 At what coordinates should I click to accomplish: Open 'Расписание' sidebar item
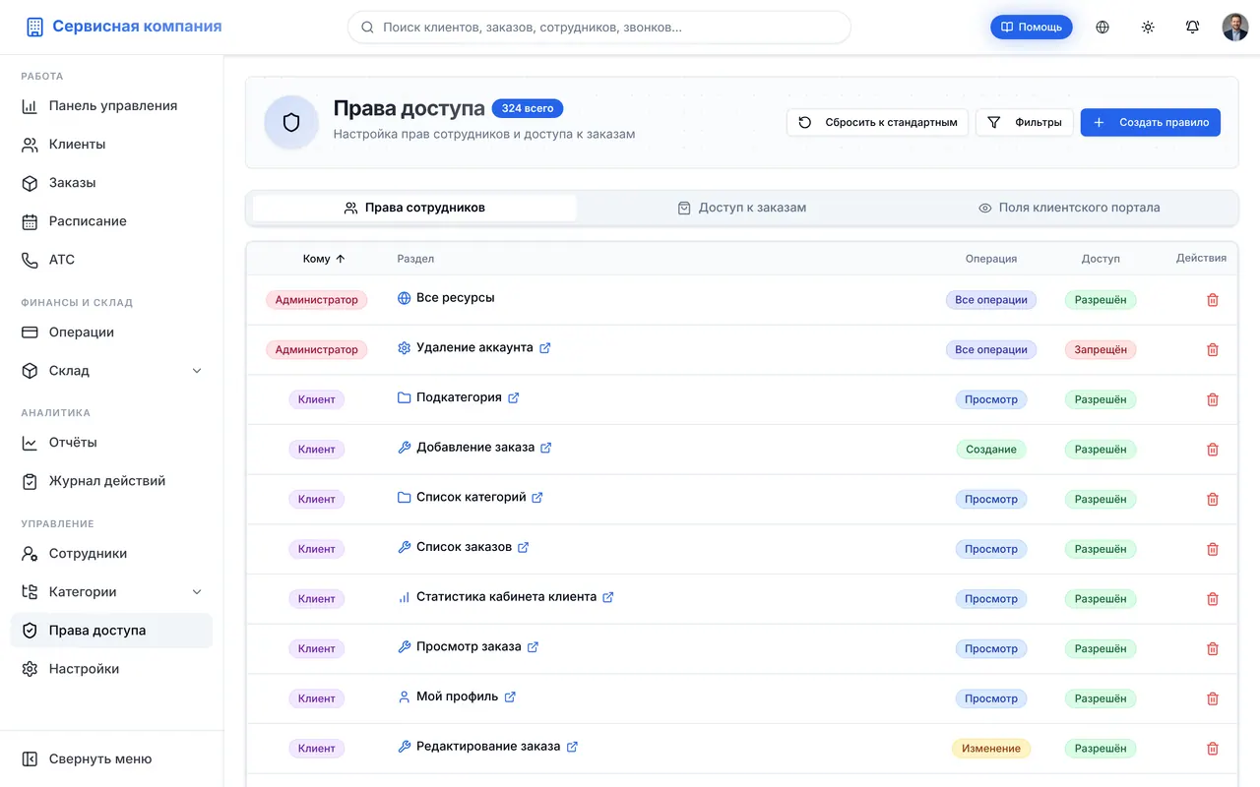point(111,221)
